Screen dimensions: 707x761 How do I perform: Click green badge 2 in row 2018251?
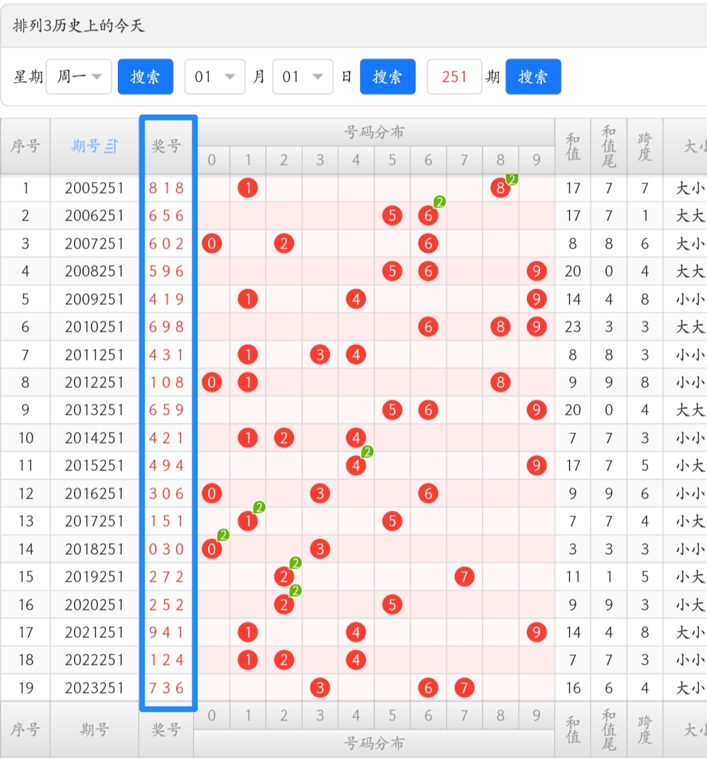tap(223, 535)
